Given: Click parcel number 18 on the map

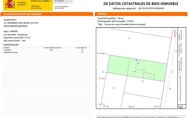Looking at the screenshot, I should (103, 72).
